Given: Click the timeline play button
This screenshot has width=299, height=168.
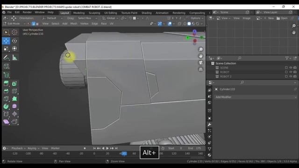Looking at the screenshot, I should (107, 148).
